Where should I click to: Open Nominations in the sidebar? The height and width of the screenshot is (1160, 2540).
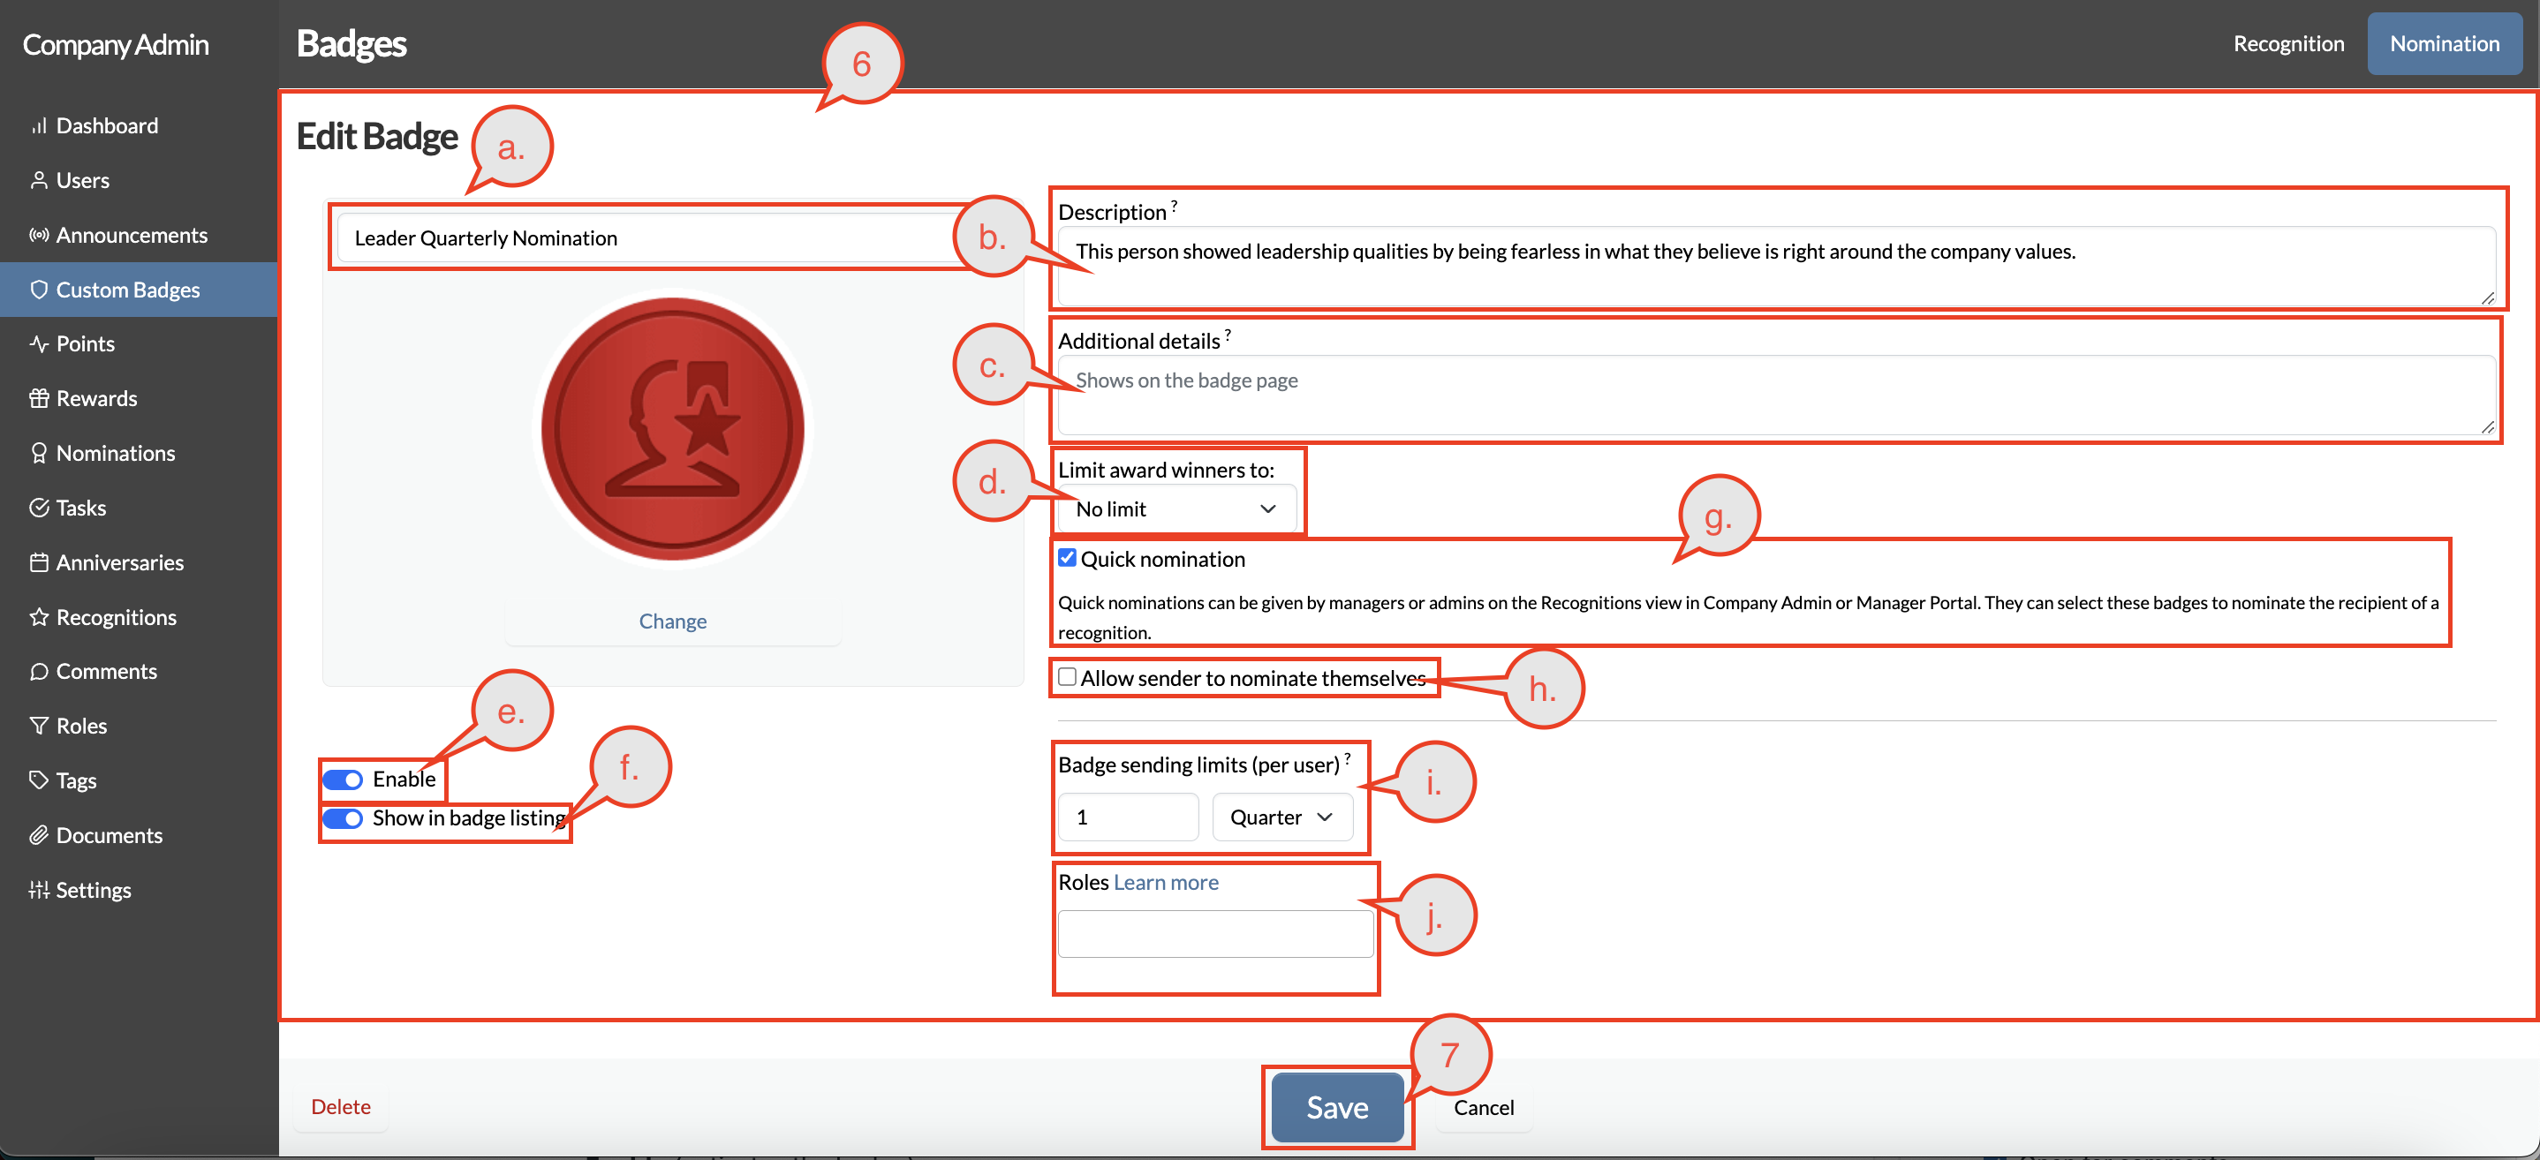tap(138, 454)
